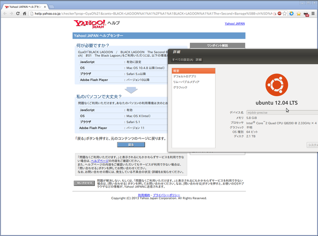
Task: Click すべての設定(A) in the details window
Action: [x=183, y=60]
